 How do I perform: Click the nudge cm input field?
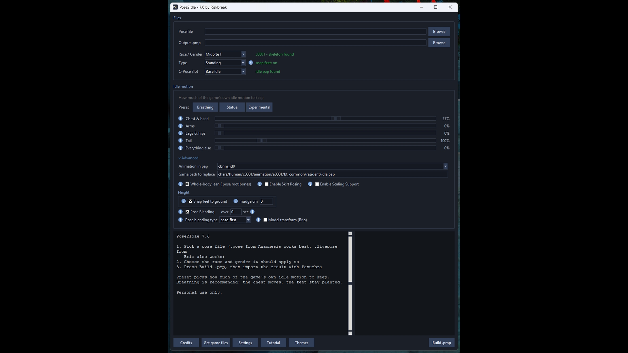click(x=266, y=201)
